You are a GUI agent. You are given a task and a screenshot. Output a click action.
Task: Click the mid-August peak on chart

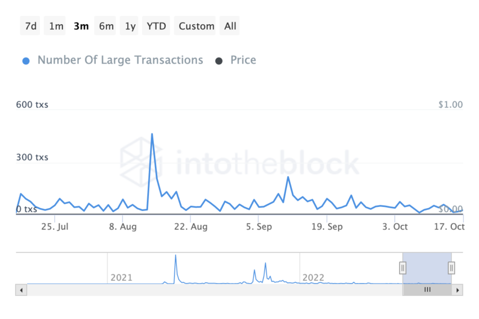tap(152, 134)
